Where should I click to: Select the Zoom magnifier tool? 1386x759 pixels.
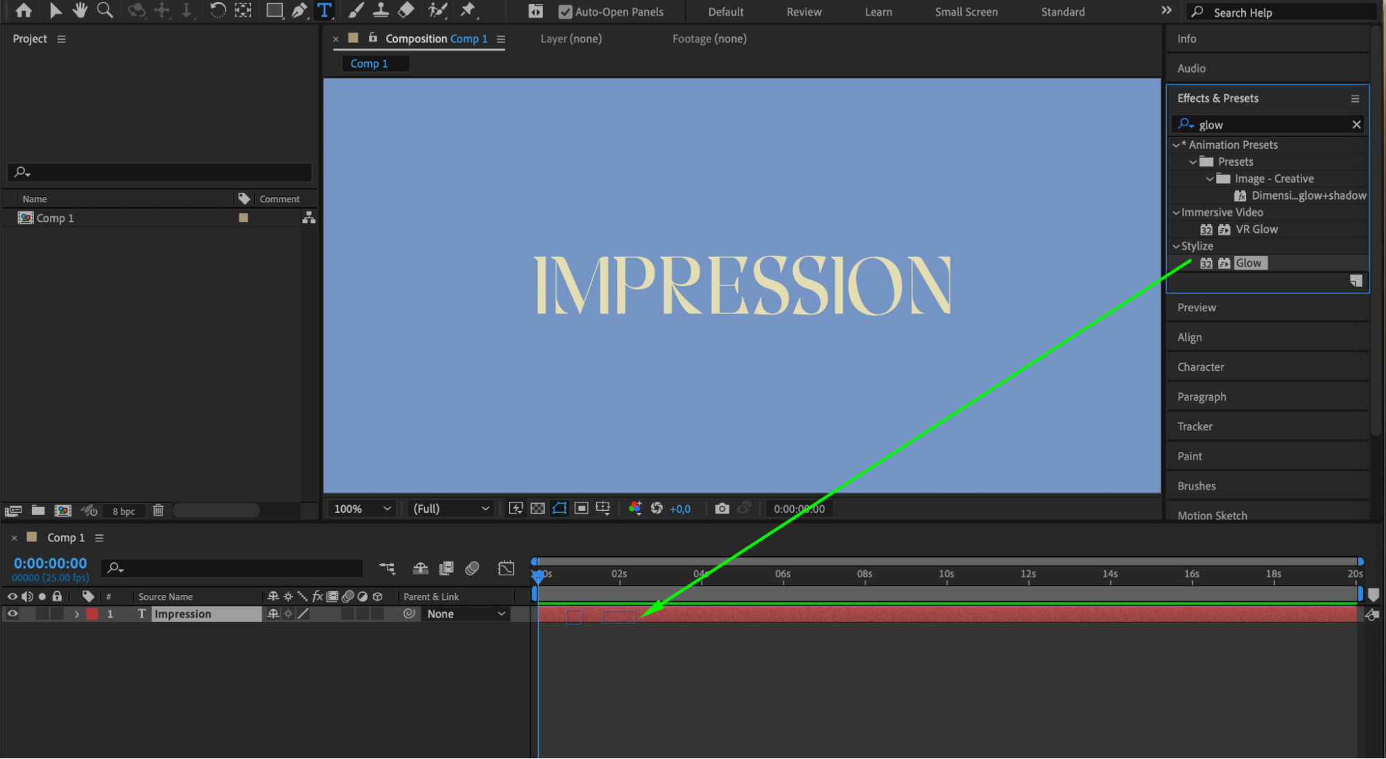tap(105, 10)
